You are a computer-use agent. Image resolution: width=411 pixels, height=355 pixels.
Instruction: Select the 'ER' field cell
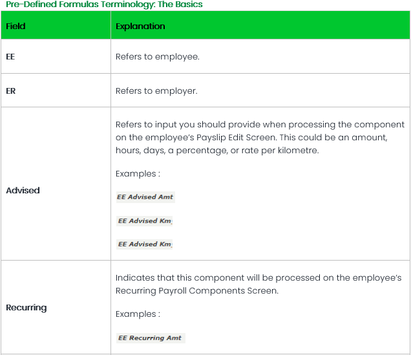tap(10, 91)
